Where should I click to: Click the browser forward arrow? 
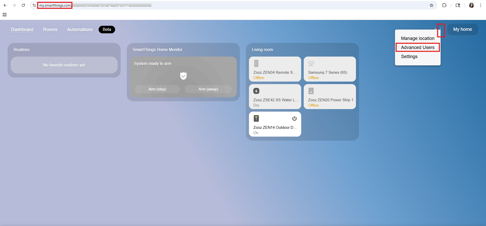coord(14,5)
